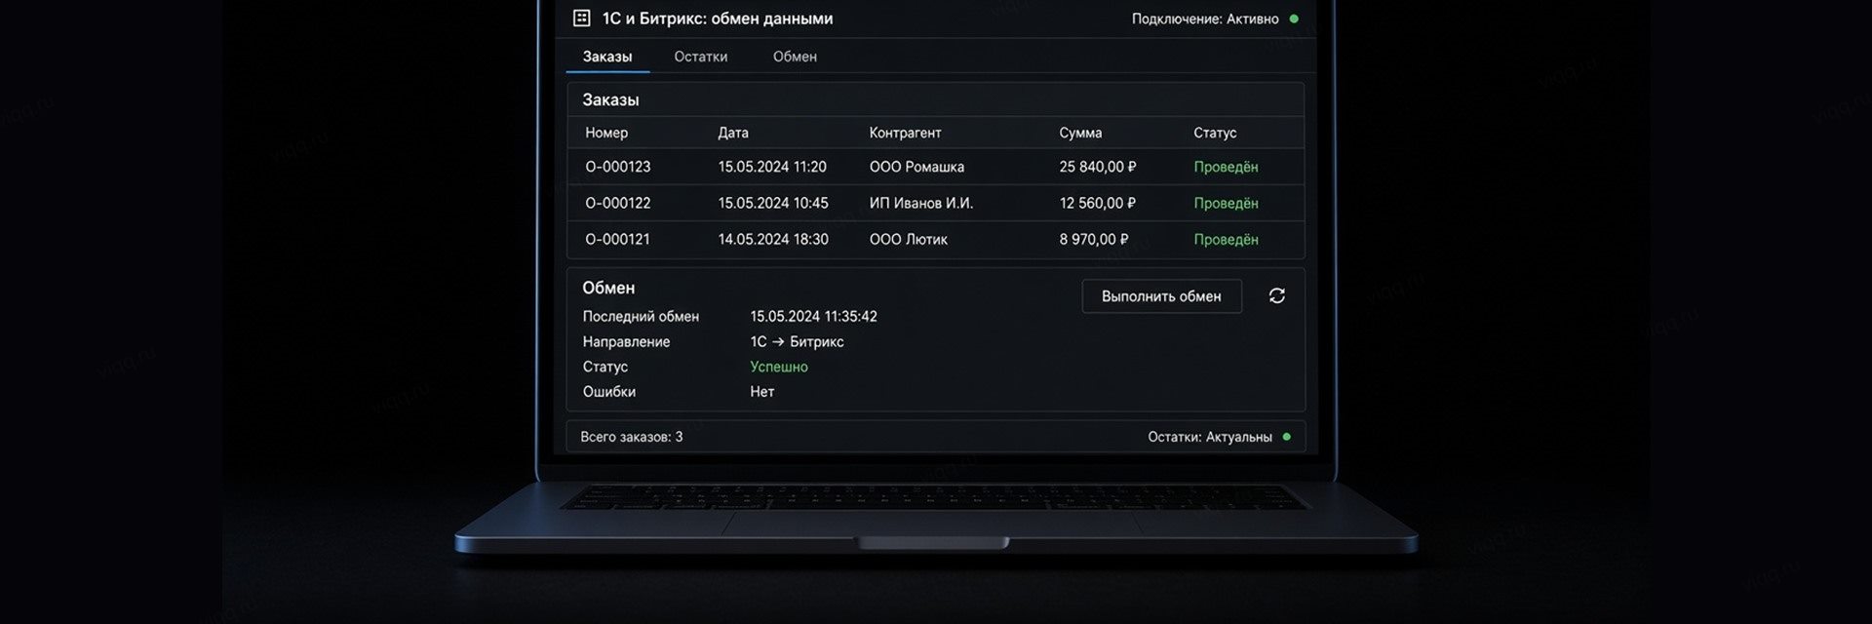Select the Статус column header
The image size is (1872, 624).
[1215, 133]
